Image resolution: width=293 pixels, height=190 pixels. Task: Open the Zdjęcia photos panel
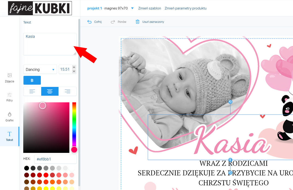coord(10,78)
